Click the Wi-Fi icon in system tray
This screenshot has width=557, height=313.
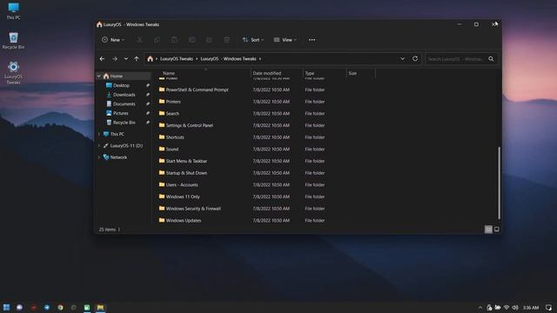point(507,307)
